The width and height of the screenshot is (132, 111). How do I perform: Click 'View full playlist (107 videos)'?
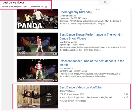pos(73,101)
